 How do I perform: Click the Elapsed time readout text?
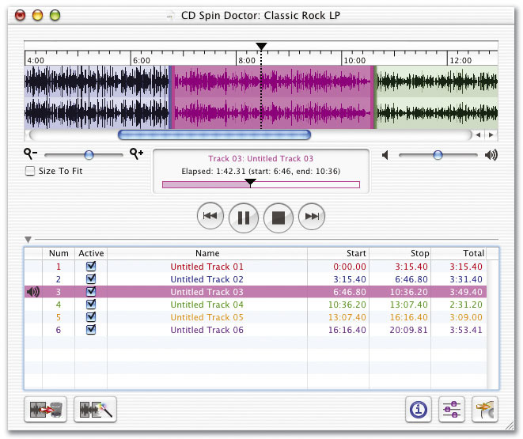(x=261, y=172)
